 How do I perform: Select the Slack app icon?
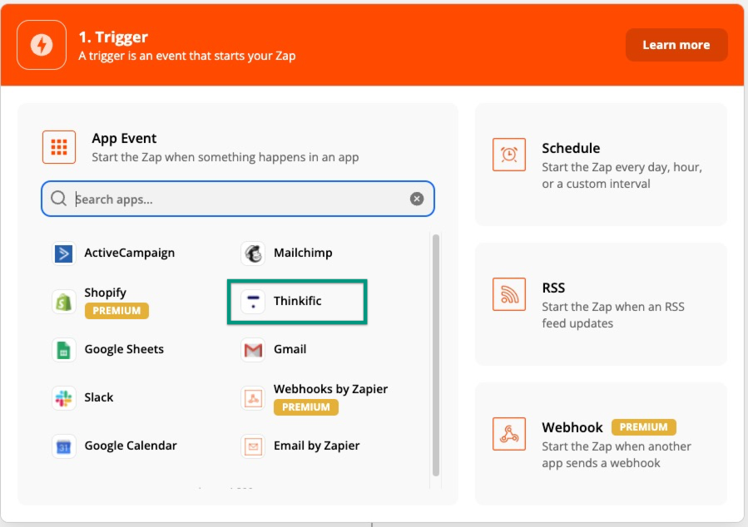63,398
